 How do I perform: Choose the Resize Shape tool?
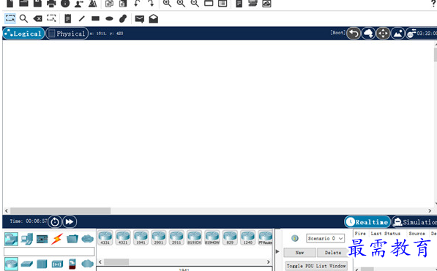click(x=51, y=18)
